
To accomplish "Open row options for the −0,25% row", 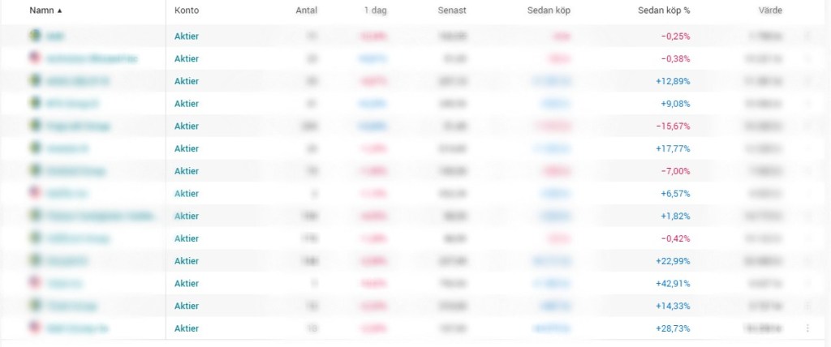I will [807, 36].
